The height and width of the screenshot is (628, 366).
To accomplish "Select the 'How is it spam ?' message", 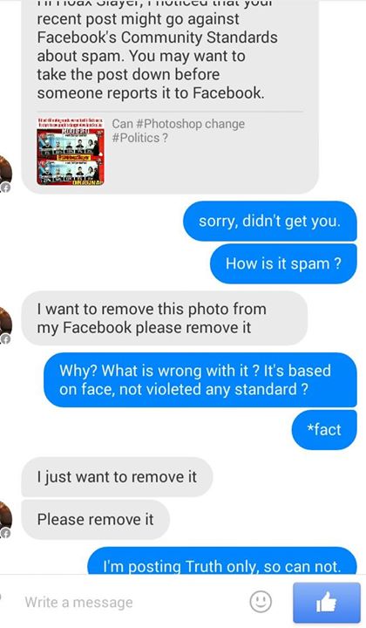I will point(283,263).
